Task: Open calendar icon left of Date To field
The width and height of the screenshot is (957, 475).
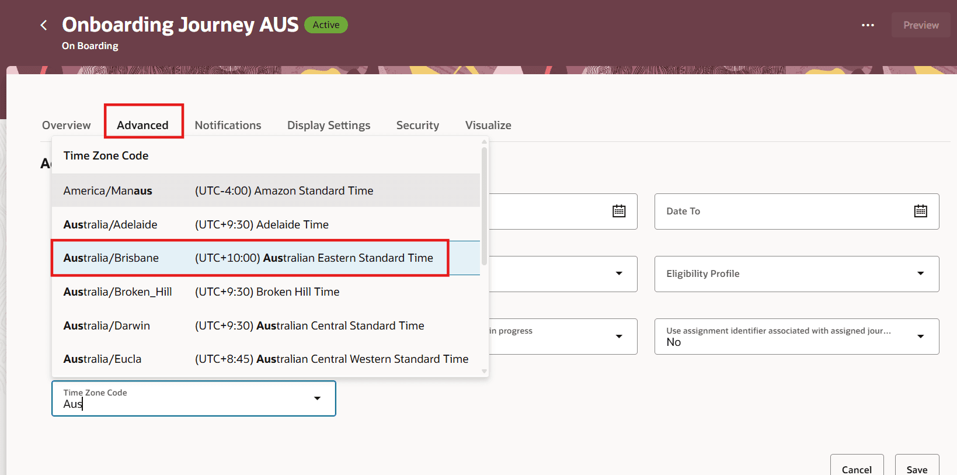Action: (x=619, y=211)
